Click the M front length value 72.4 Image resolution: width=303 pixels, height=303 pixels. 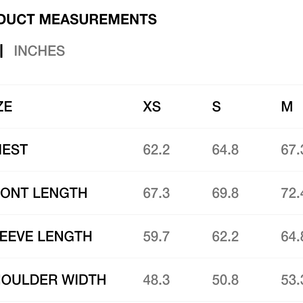click(x=291, y=193)
